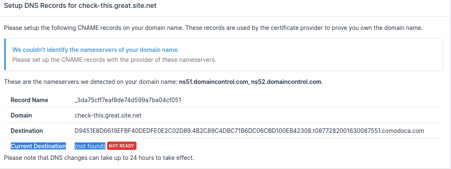The width and height of the screenshot is (451, 169).
Task: Click the ns52.domaincontrol.com nameserver text
Action: 286,82
